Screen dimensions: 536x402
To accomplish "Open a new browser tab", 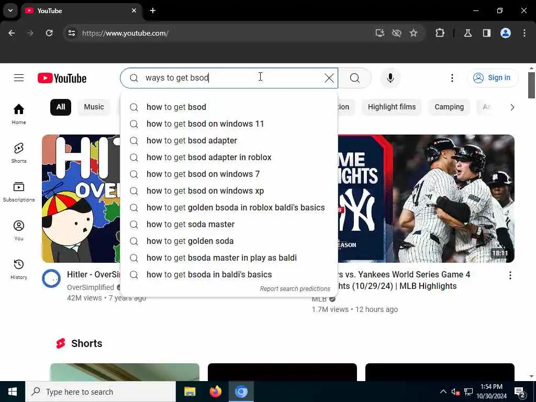I will click(x=153, y=10).
